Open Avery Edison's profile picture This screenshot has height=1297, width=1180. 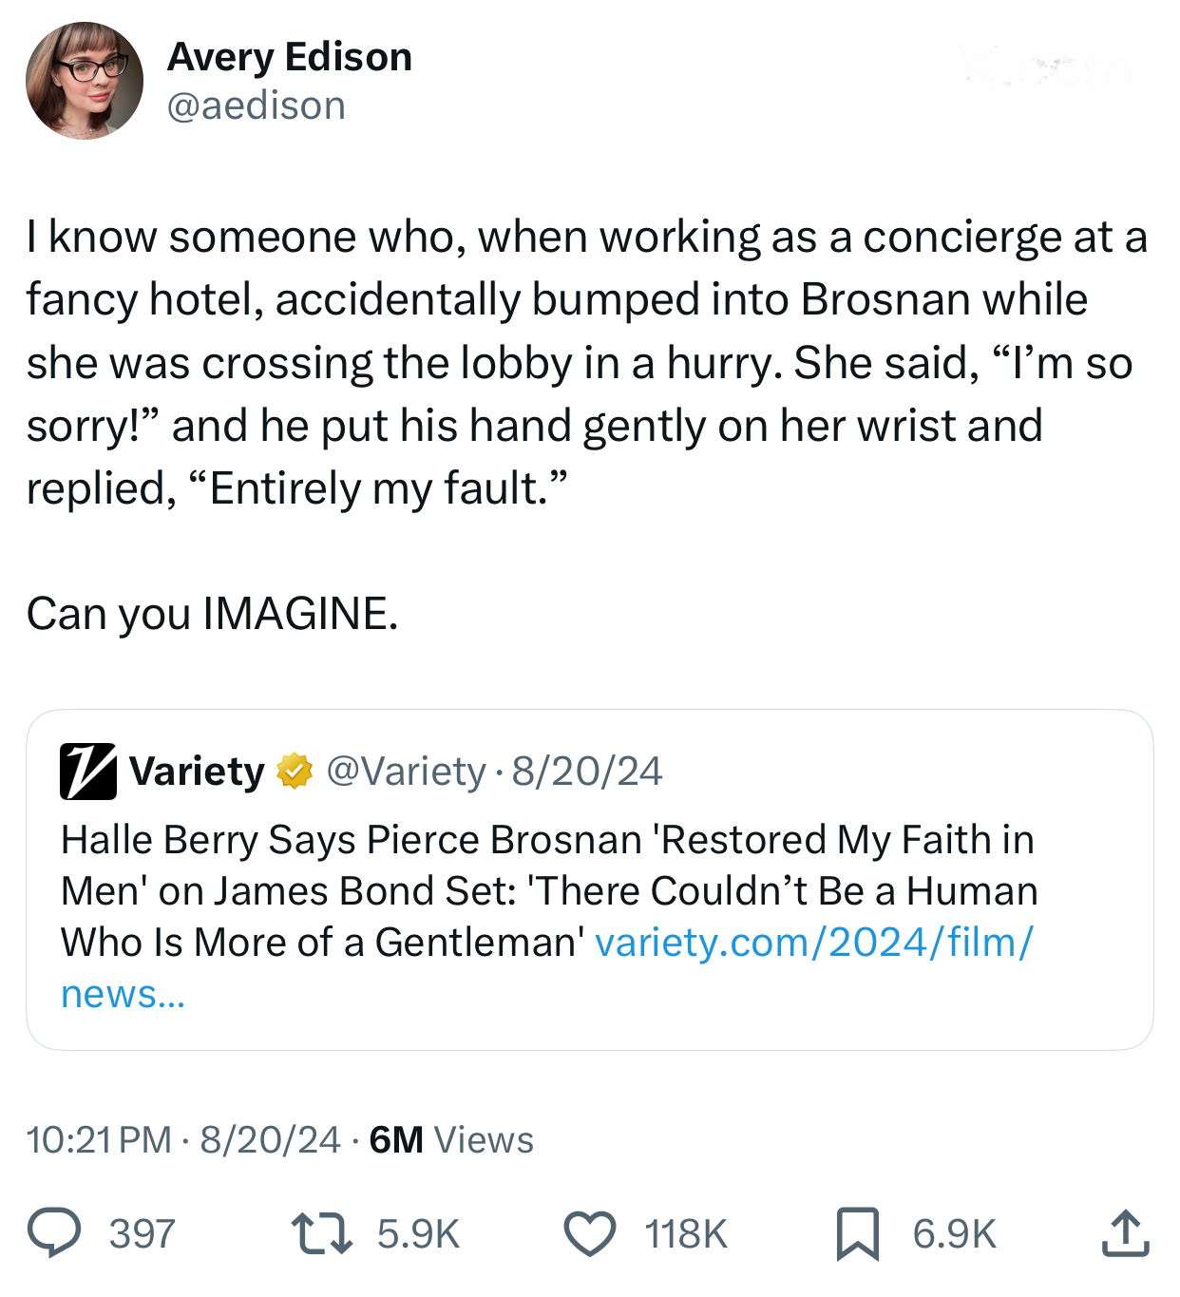click(x=85, y=81)
